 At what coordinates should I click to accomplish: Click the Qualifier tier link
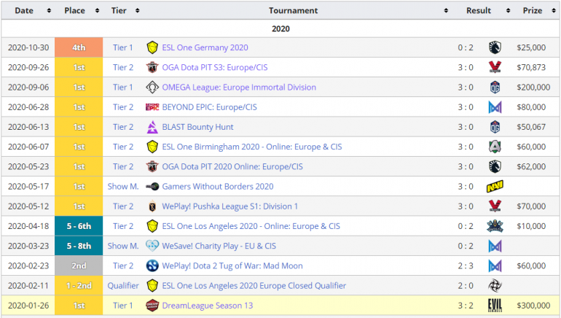click(x=123, y=286)
